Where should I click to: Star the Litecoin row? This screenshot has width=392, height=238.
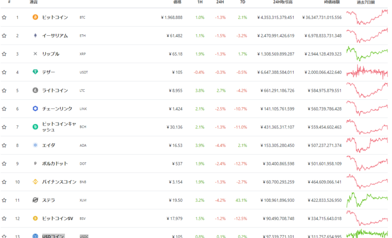tap(4, 90)
